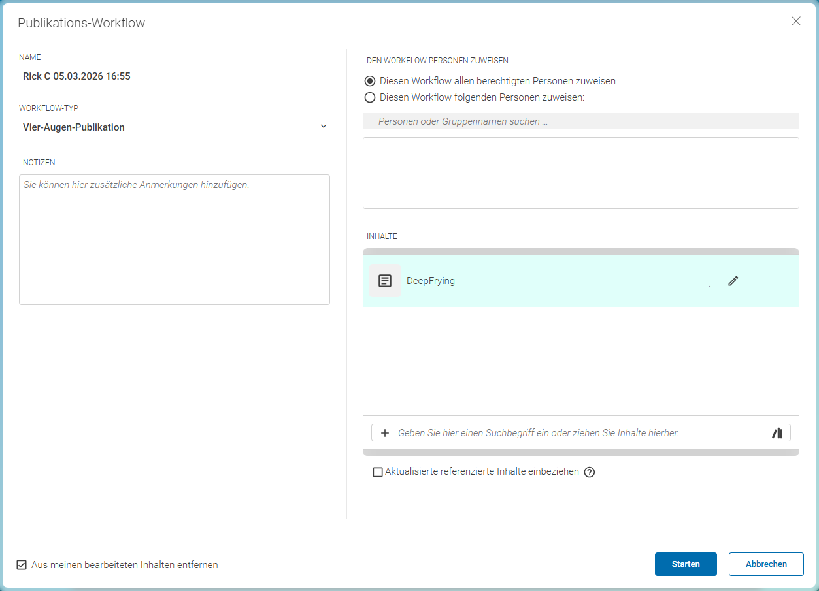819x591 pixels.
Task: Select 'allen berechtigten Personen zuweisen' radio
Action: (x=370, y=81)
